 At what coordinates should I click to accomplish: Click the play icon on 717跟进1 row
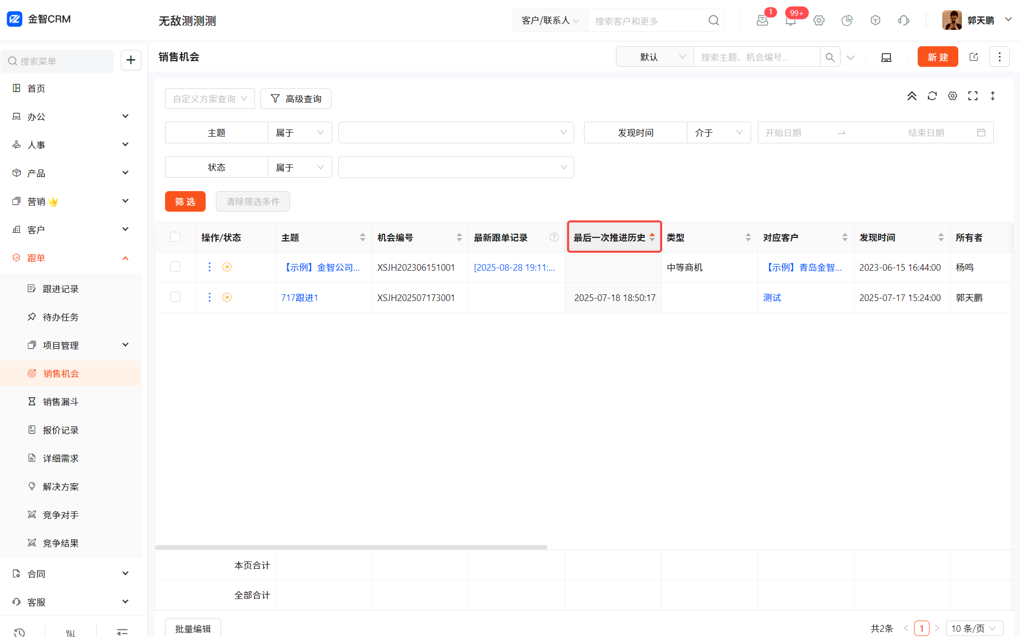227,297
